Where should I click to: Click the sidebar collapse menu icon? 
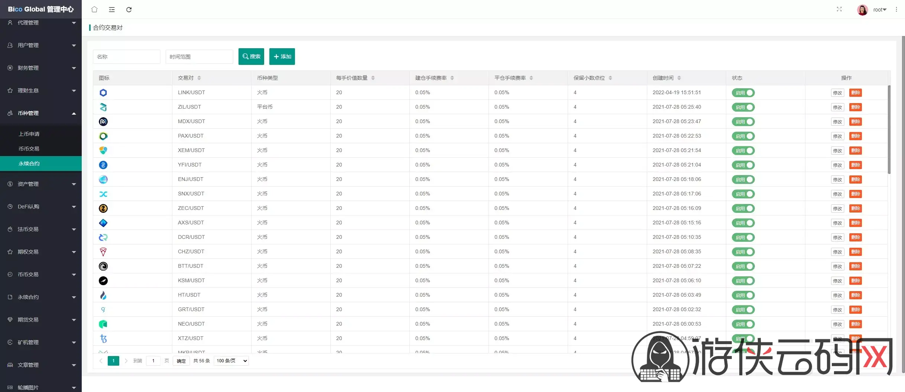[x=112, y=10]
